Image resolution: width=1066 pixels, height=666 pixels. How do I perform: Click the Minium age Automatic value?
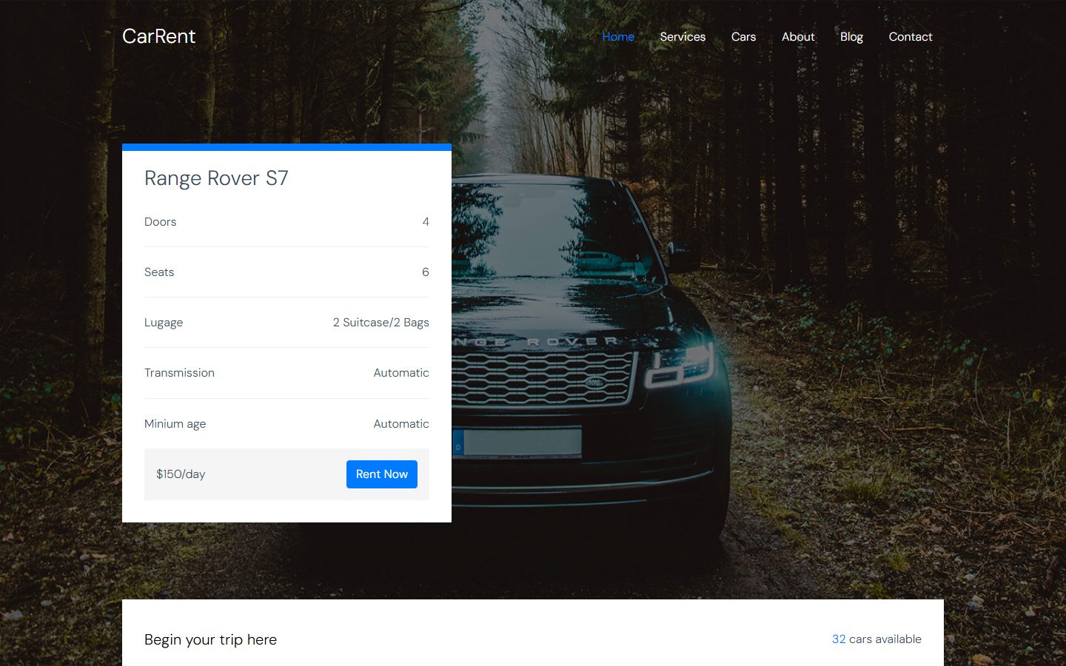tap(401, 424)
